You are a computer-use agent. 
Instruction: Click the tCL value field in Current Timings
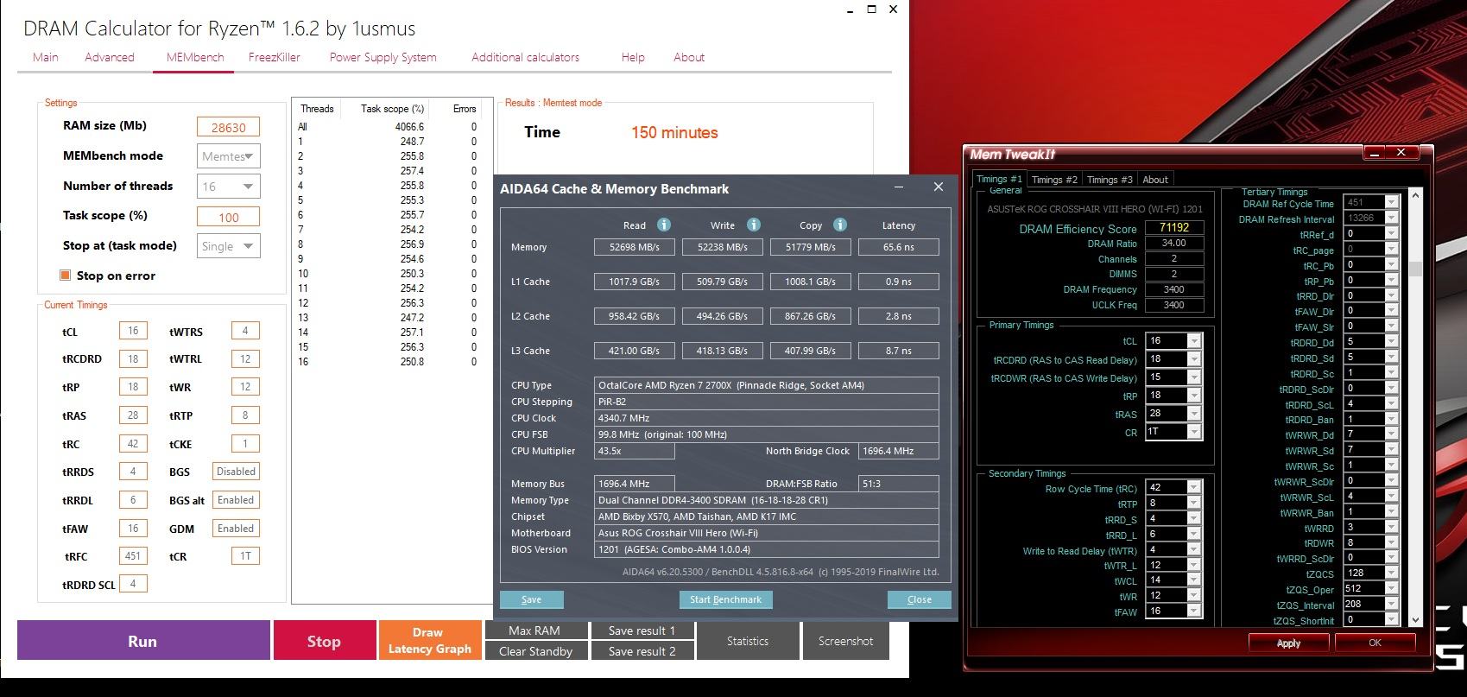click(x=133, y=331)
